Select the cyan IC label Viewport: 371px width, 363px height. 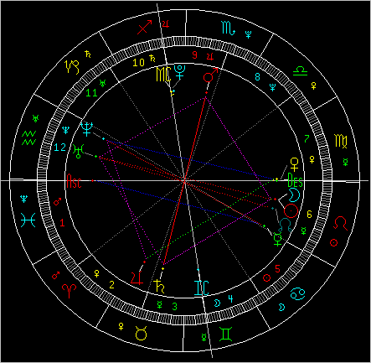201,288
